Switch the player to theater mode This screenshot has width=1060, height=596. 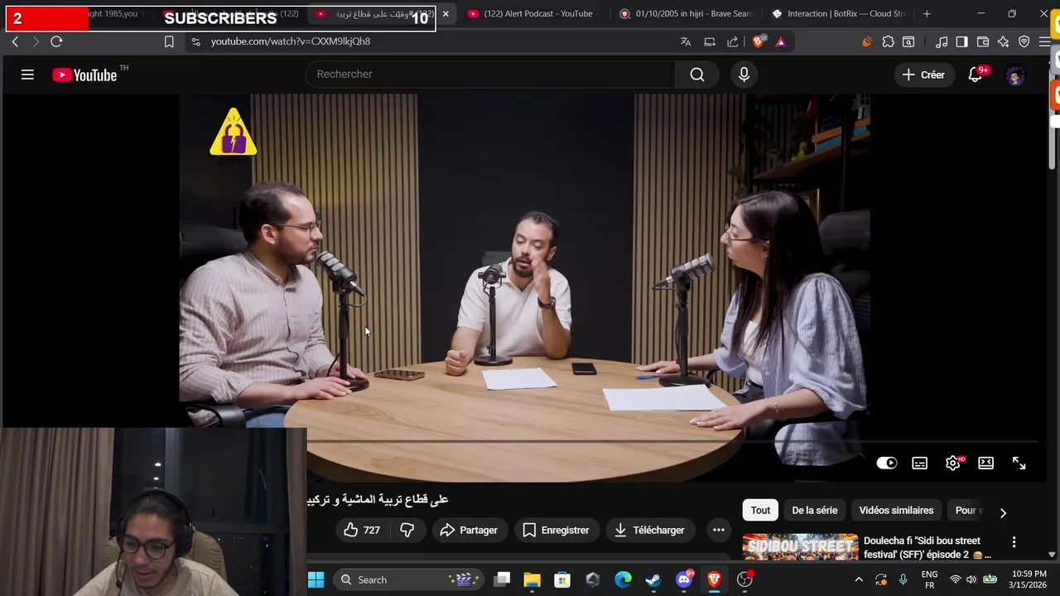(x=985, y=463)
